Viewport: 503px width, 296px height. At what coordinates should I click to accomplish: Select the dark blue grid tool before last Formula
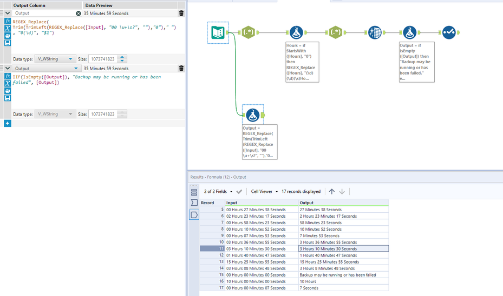coord(375,32)
